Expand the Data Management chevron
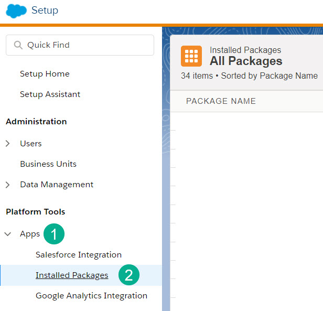Viewport: 323px width, 311px height. 8,185
